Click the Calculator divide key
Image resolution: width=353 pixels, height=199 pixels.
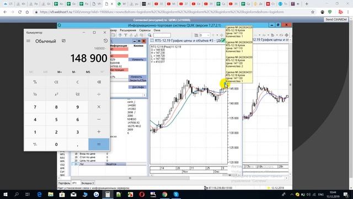pyautogui.click(x=99, y=95)
